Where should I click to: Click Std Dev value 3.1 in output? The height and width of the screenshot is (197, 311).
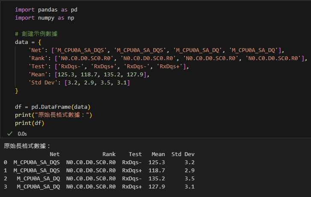point(190,187)
